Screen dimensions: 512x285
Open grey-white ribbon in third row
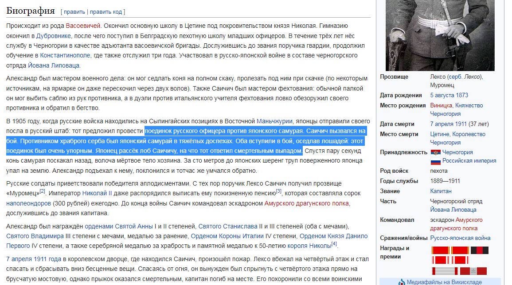(x=445, y=271)
